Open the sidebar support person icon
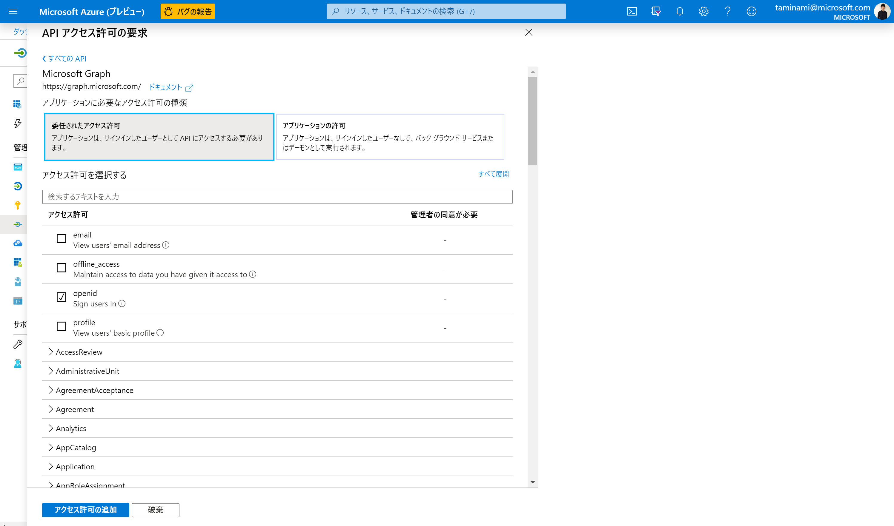The width and height of the screenshot is (894, 526). (x=18, y=363)
